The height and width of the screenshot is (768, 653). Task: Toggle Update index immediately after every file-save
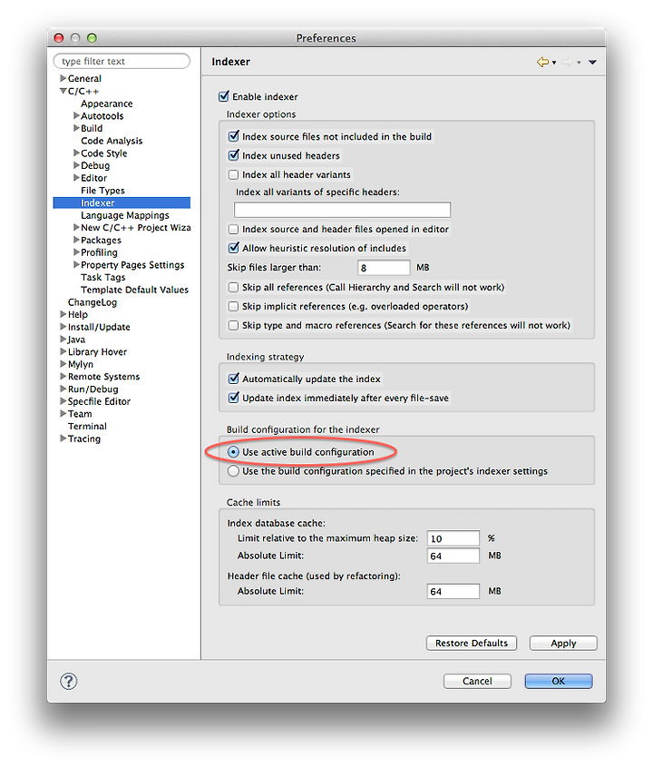[x=233, y=398]
